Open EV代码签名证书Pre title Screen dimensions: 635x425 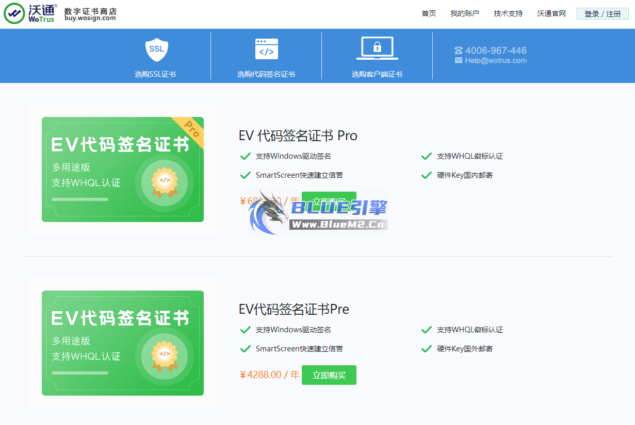point(294,309)
